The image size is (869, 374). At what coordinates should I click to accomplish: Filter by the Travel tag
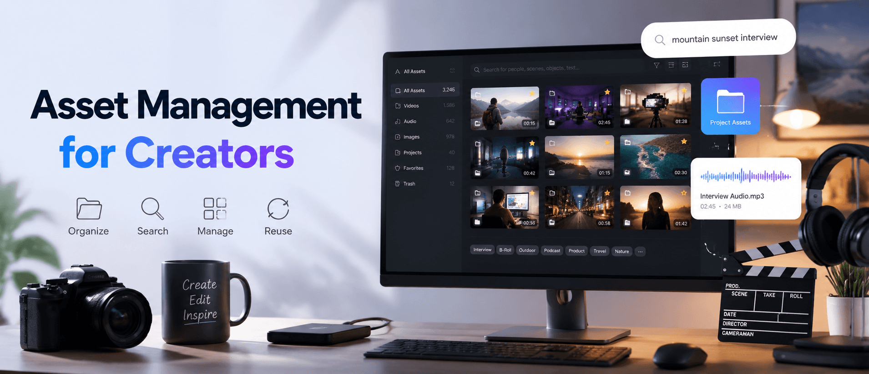click(x=600, y=251)
